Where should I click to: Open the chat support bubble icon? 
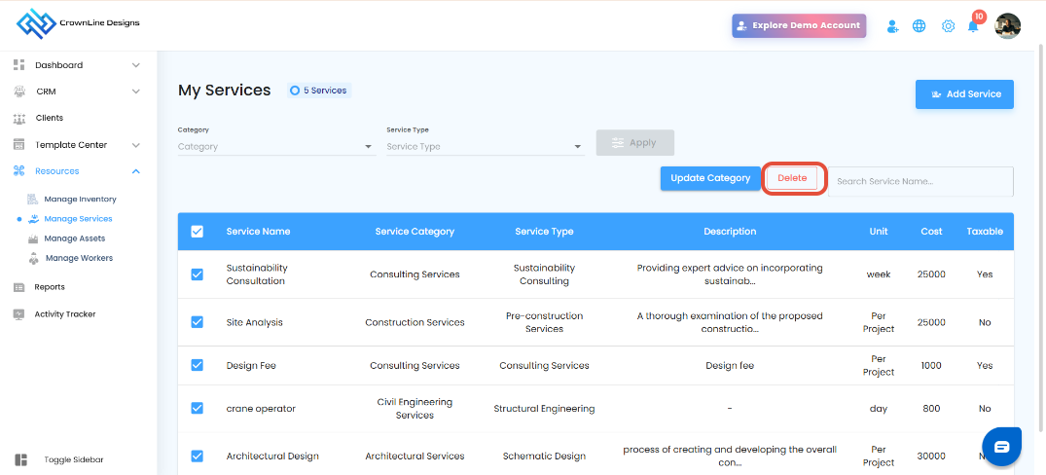[x=1001, y=447]
